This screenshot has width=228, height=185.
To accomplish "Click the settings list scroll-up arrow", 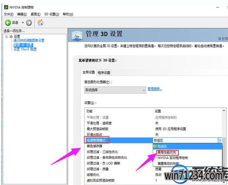I will pos(224,111).
